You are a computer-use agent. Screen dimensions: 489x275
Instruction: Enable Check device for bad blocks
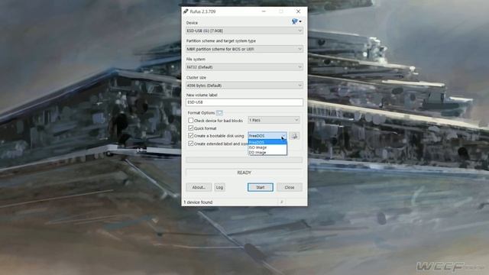click(x=190, y=121)
